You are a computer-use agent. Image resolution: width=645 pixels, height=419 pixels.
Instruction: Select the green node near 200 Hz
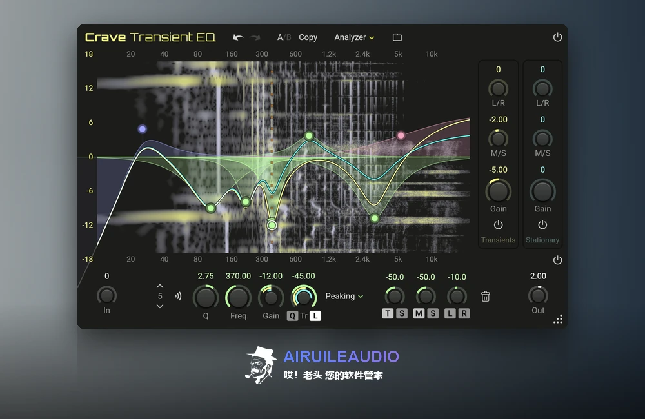(246, 202)
